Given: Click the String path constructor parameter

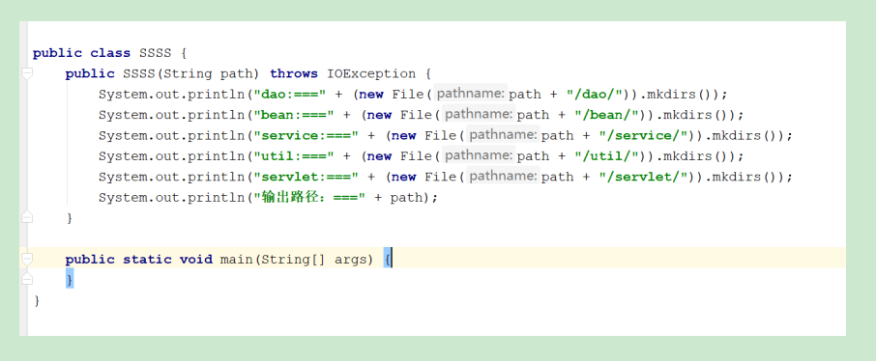Looking at the screenshot, I should click(x=208, y=73).
